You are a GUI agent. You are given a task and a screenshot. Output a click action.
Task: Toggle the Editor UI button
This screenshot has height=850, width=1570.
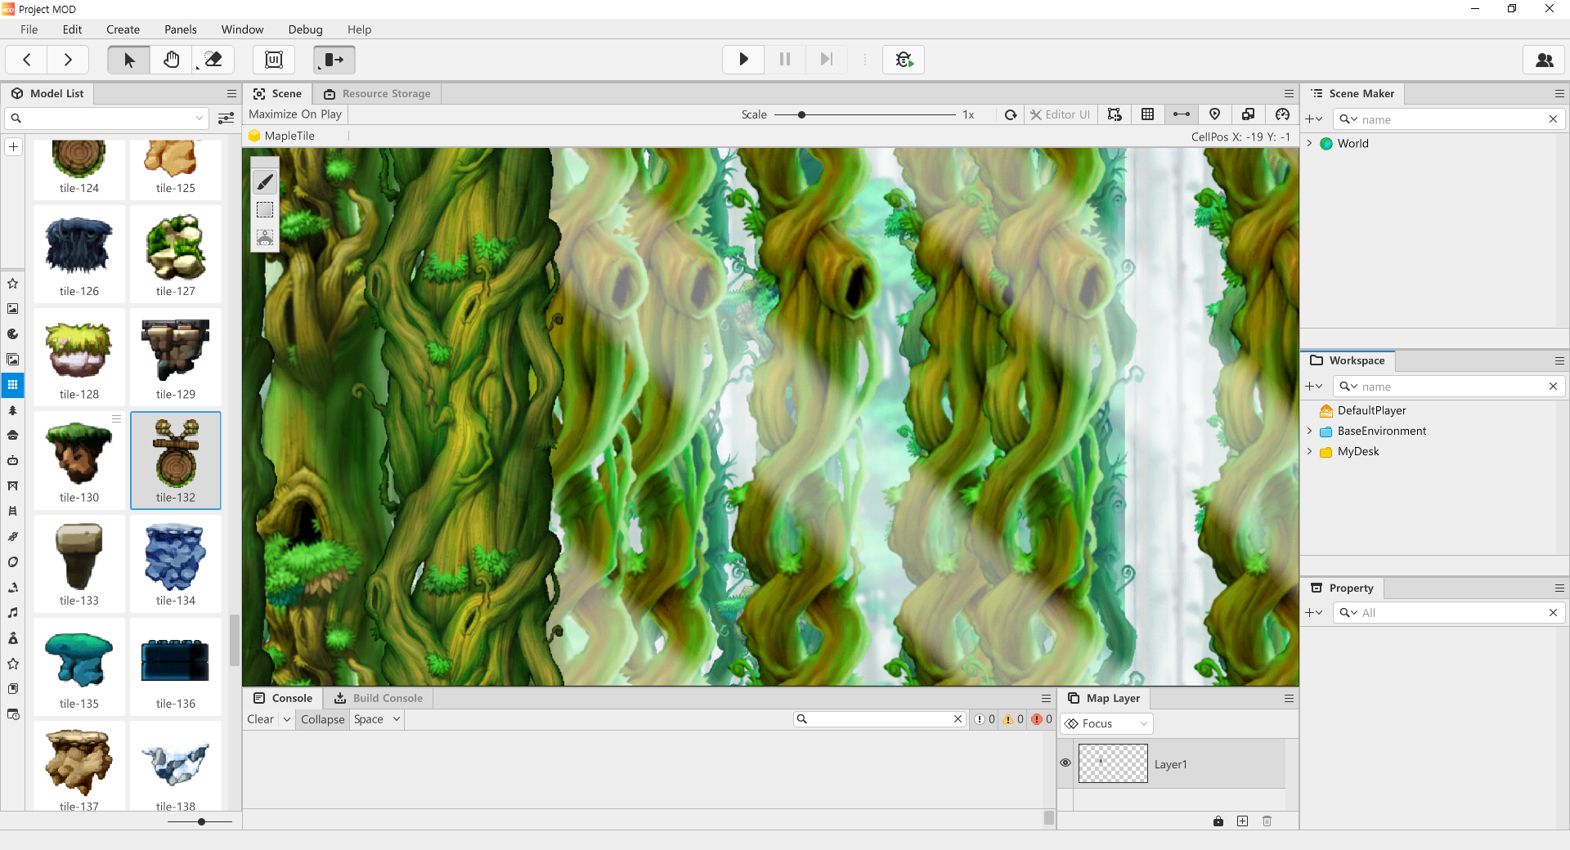(1060, 114)
